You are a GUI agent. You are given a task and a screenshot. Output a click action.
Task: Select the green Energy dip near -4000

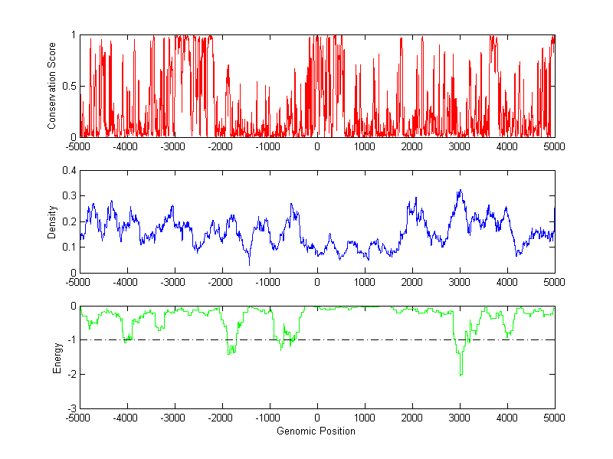point(126,341)
